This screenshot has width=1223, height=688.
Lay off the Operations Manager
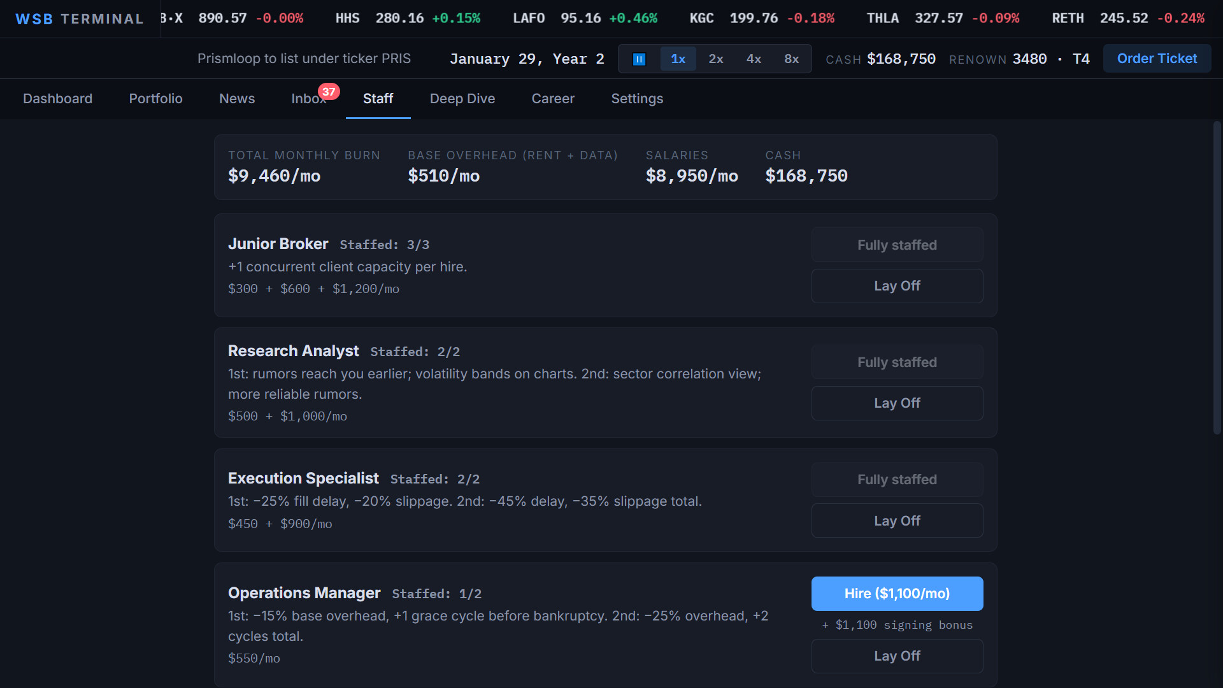coord(897,656)
